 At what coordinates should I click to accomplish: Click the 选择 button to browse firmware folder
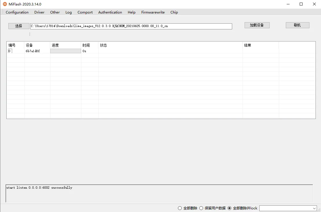[x=18, y=26]
